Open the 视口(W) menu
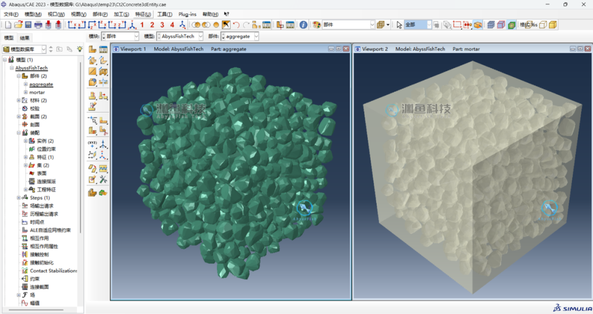This screenshot has height=314, width=593. 56,14
